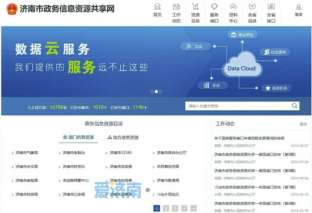Image resolution: width=312 pixels, height=213 pixels.
Task: Click the national emblem logo
Action: tap(12, 9)
